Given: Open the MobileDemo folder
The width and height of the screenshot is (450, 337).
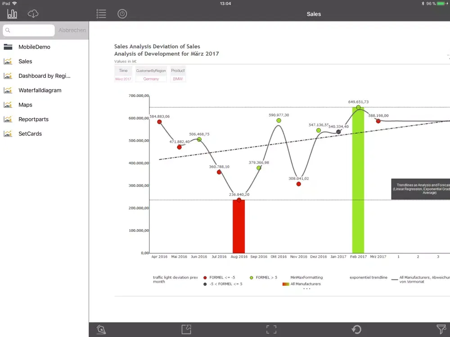Looking at the screenshot, I should click(x=44, y=47).
